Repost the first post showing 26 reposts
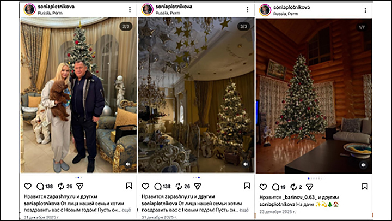 click(x=61, y=186)
